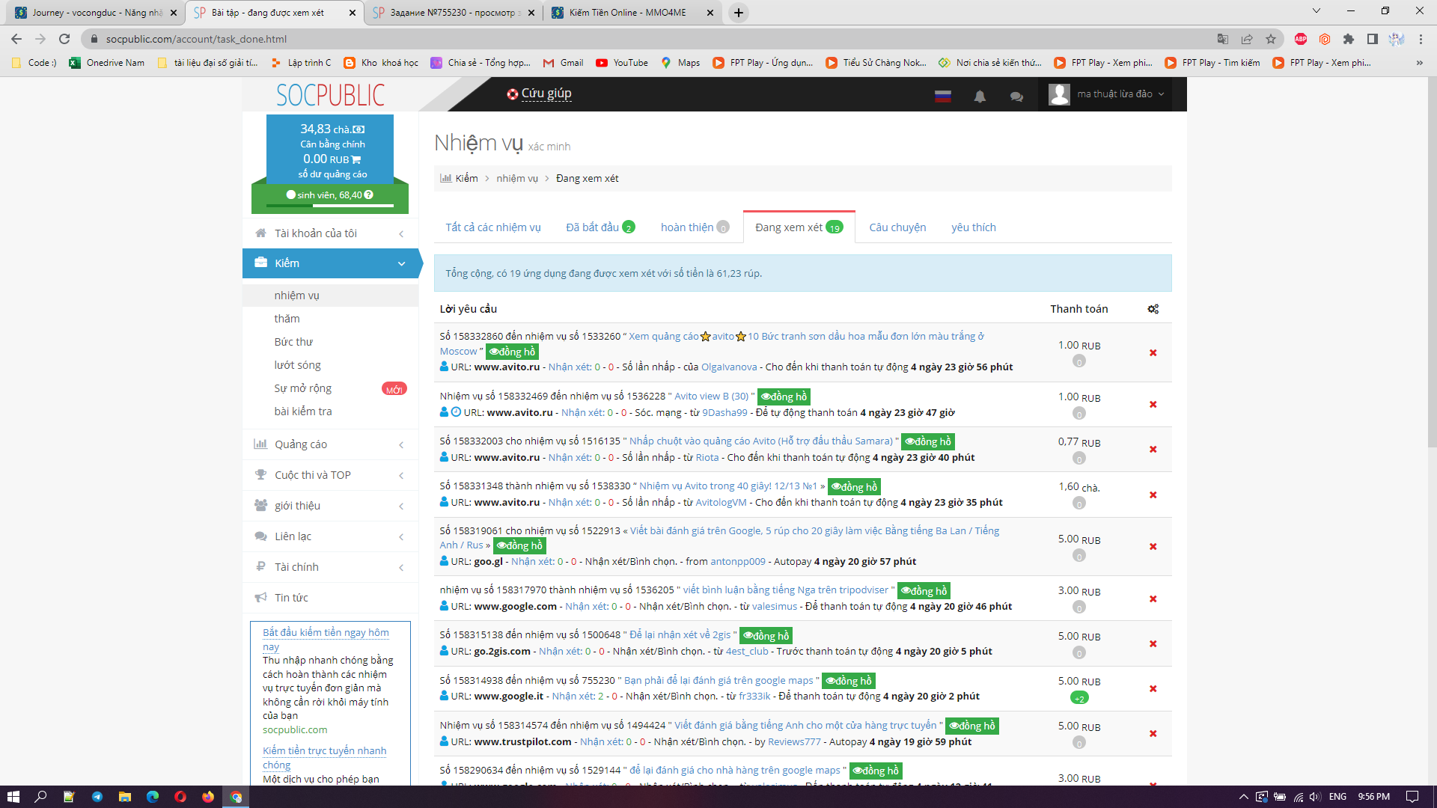Viewport: 1437px width, 808px height.
Task: Click the student status help question icon
Action: pyautogui.click(x=368, y=195)
